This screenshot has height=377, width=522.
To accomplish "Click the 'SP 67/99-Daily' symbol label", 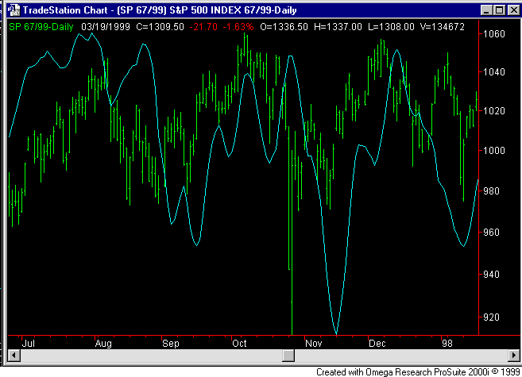I will pyautogui.click(x=41, y=27).
